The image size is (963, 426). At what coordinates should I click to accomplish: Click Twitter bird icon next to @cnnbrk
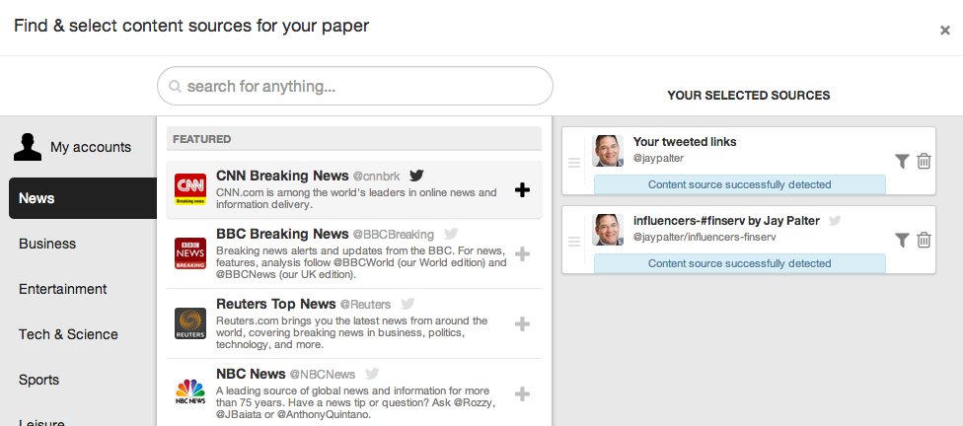(416, 176)
